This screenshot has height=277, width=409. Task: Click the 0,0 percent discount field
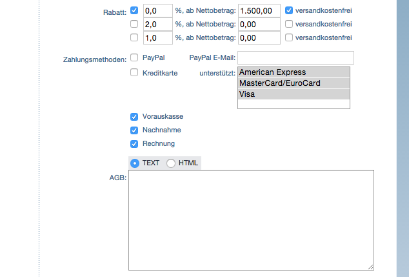[x=158, y=11]
